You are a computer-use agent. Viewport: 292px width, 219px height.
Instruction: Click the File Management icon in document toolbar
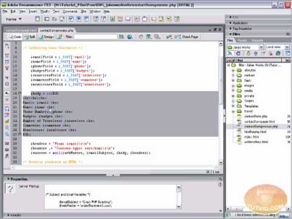tap(122, 36)
